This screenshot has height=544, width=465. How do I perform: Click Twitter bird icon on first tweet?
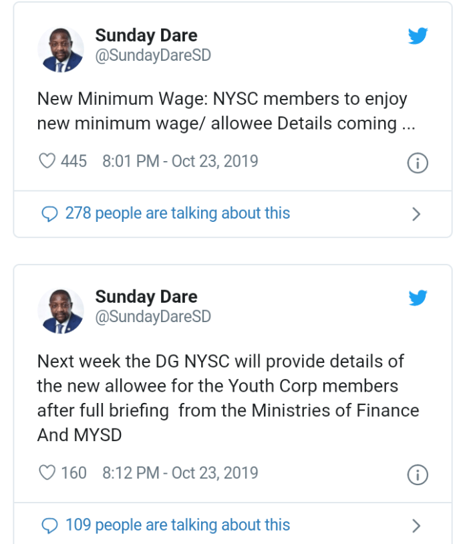pos(418,36)
